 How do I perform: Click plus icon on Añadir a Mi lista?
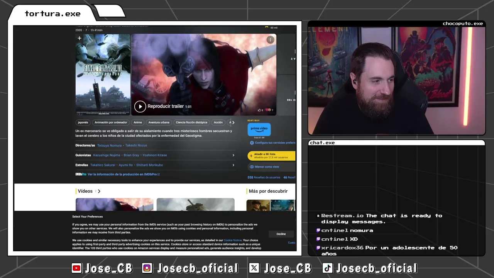pos(251,156)
